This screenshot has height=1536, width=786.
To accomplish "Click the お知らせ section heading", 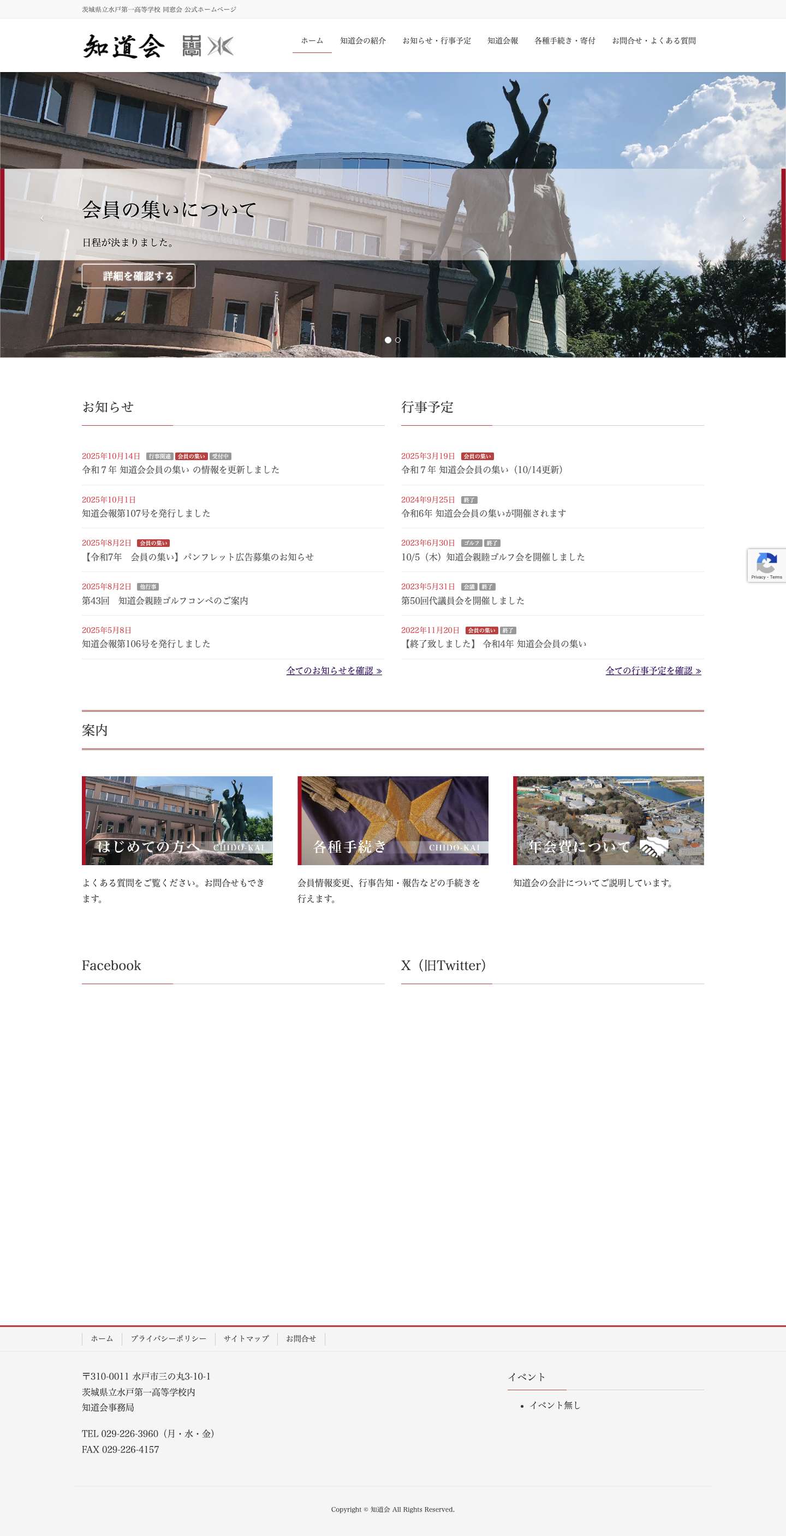I will pos(108,407).
